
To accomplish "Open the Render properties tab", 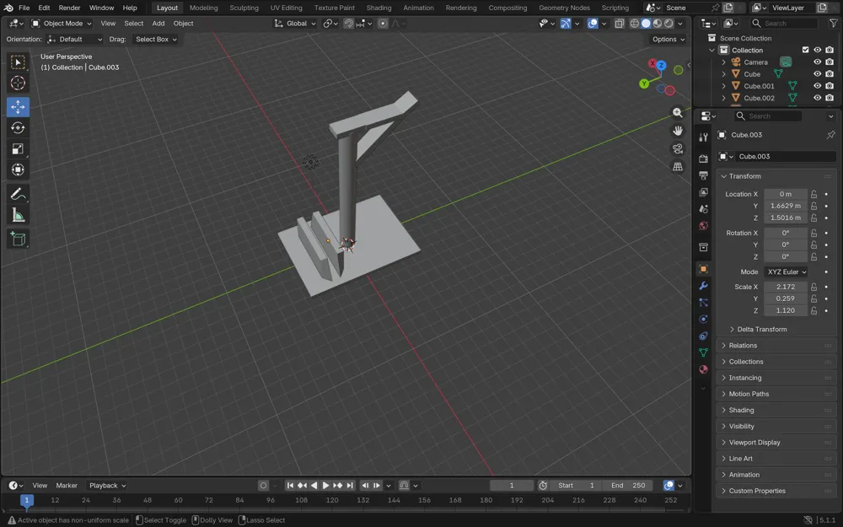I will pos(703,159).
